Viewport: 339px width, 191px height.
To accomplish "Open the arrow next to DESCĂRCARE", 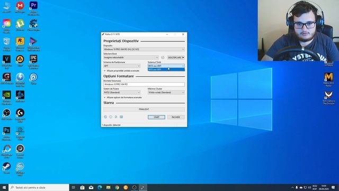I will 183,58.
